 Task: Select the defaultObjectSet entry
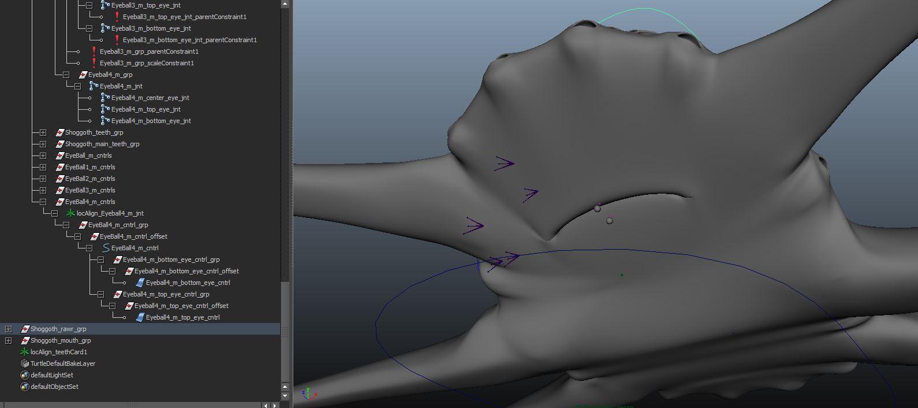click(x=54, y=387)
